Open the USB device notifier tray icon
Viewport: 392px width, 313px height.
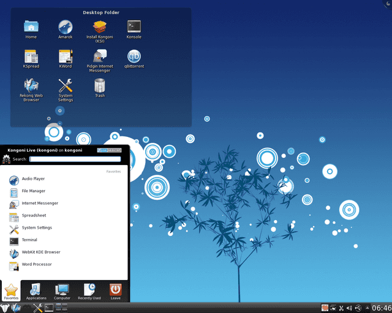point(358,308)
